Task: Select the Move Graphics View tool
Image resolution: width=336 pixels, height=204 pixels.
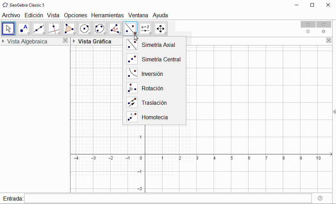Action: pos(160,29)
